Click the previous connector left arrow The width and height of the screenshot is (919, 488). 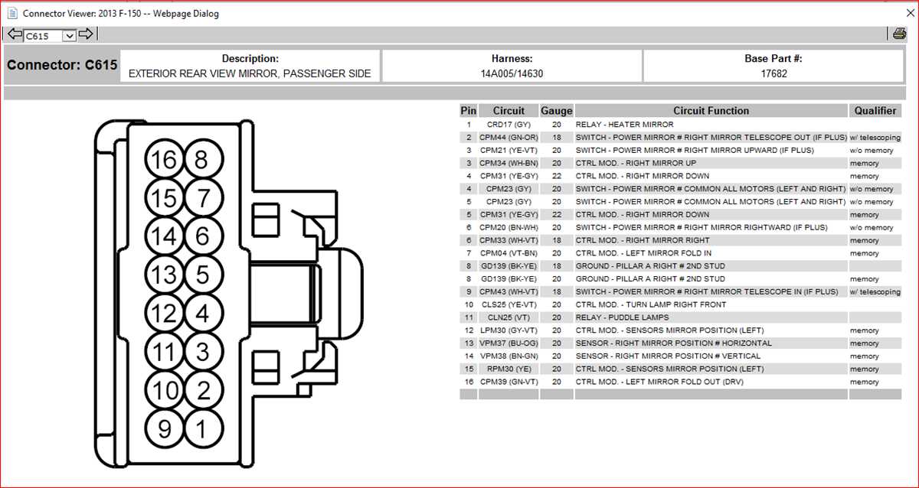click(15, 34)
